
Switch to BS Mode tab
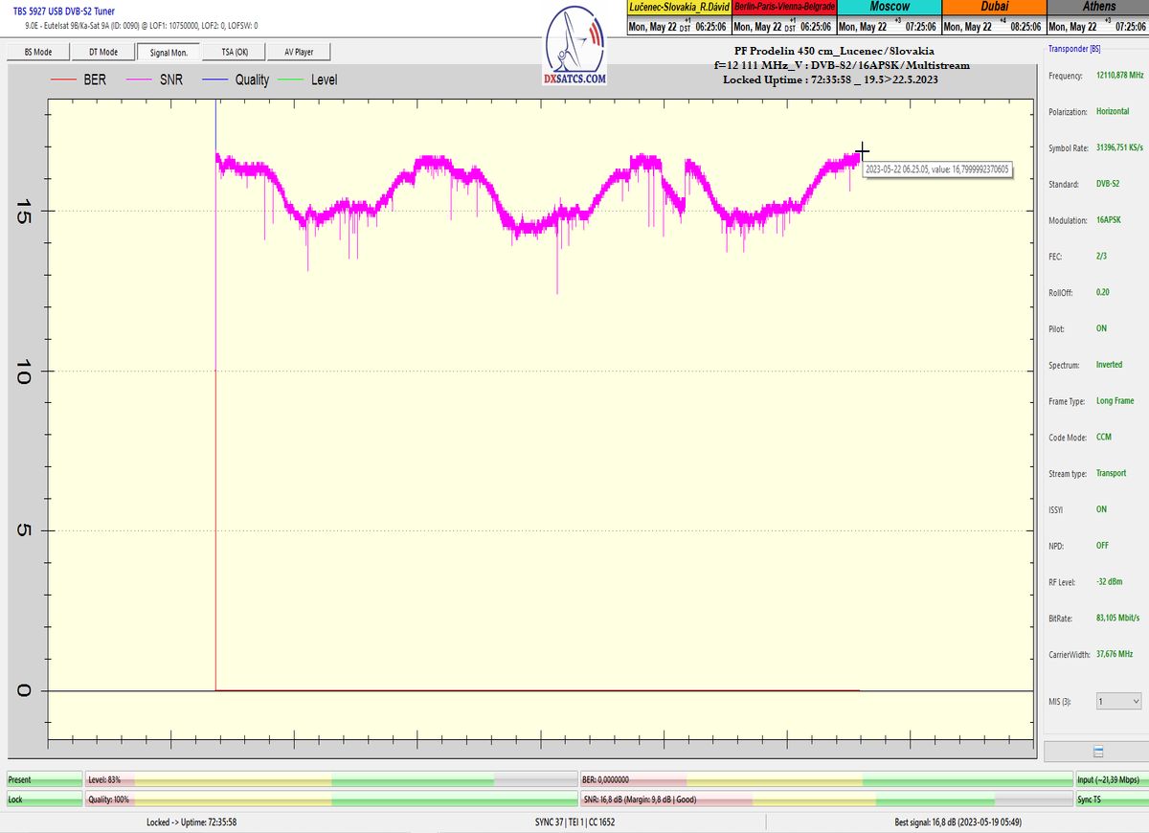[x=38, y=52]
